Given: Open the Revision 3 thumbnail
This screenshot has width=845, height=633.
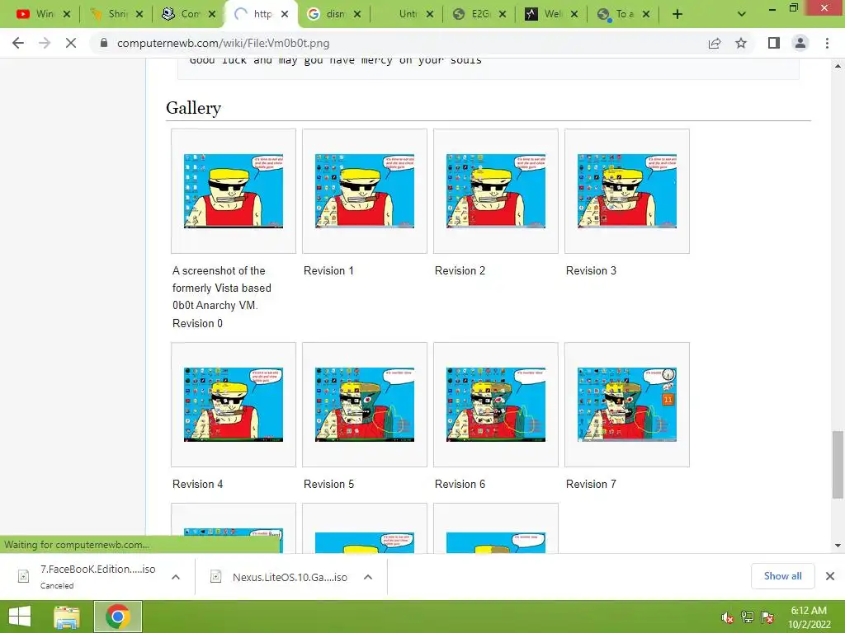Looking at the screenshot, I should (627, 191).
